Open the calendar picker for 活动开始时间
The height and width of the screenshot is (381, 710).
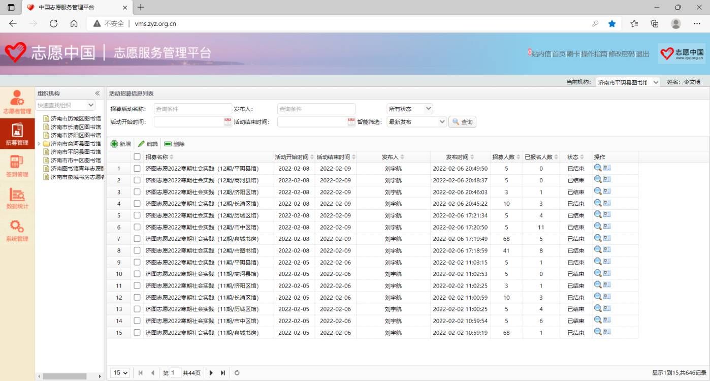tap(228, 122)
